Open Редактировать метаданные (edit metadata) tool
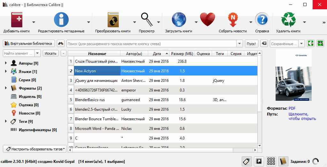 [x=61, y=20]
